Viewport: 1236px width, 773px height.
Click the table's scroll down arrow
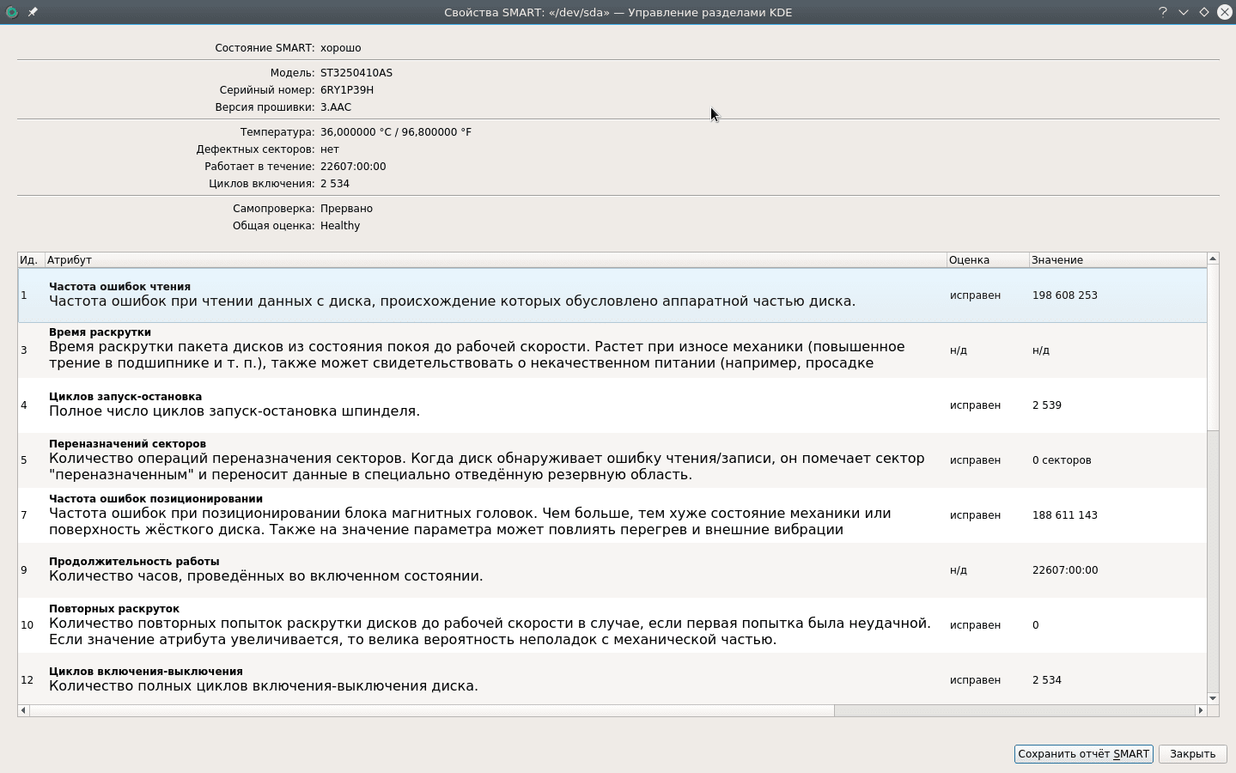[x=1213, y=698]
